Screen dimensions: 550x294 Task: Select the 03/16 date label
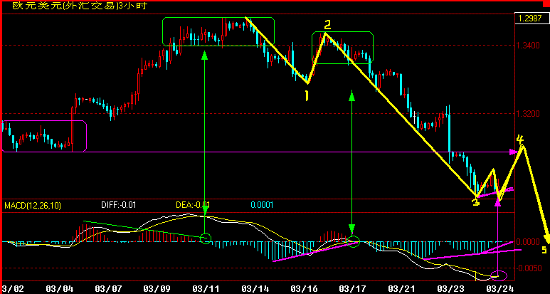point(304,288)
